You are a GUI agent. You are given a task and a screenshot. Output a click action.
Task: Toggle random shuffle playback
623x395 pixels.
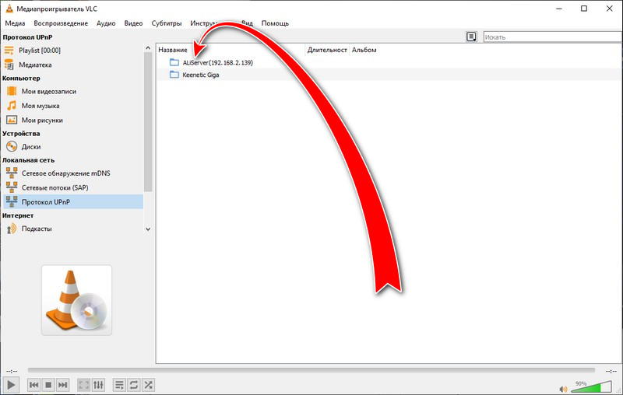tap(148, 385)
